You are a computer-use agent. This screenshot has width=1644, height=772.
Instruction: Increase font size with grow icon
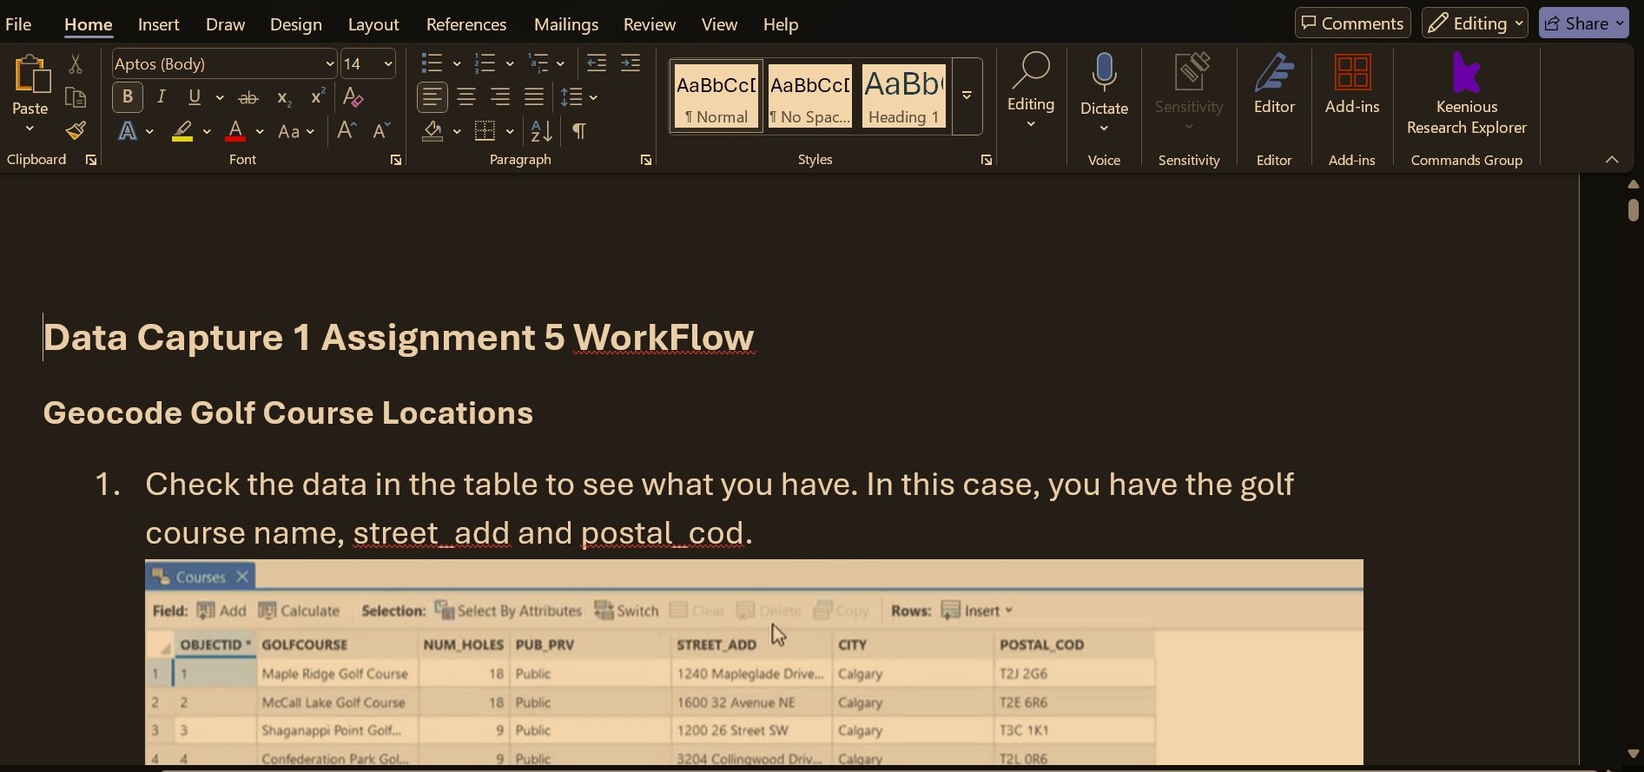pyautogui.click(x=347, y=131)
